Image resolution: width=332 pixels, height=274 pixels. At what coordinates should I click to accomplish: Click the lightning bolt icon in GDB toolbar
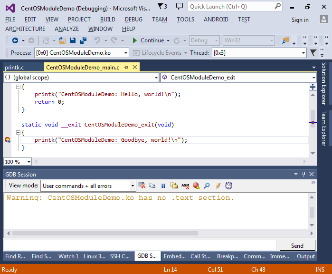coord(218,186)
